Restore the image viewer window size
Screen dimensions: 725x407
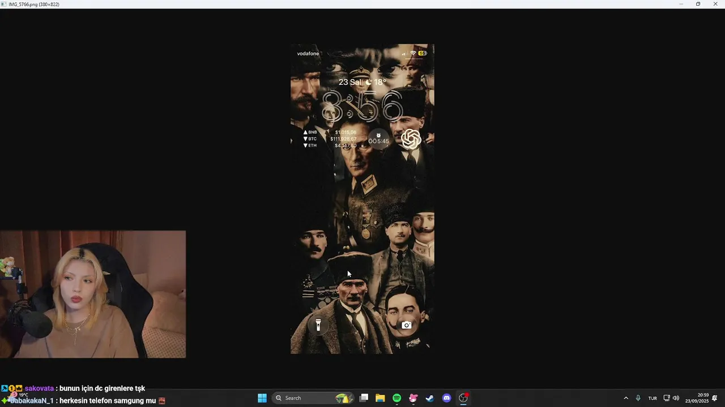point(698,4)
